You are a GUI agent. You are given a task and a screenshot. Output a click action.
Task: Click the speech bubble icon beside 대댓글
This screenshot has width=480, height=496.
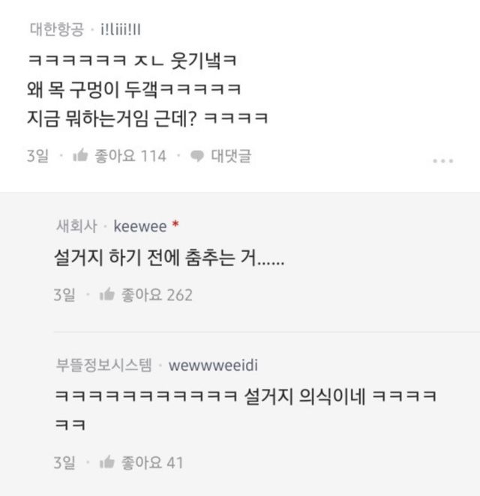[x=196, y=156]
